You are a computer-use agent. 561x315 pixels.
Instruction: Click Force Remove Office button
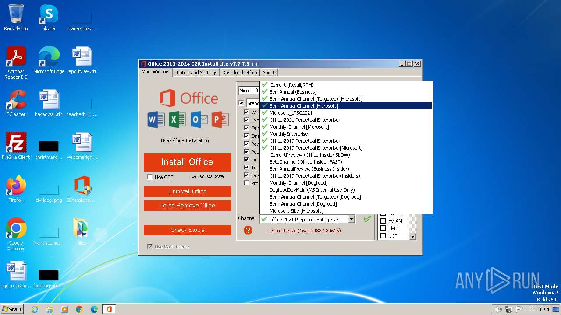[188, 206]
